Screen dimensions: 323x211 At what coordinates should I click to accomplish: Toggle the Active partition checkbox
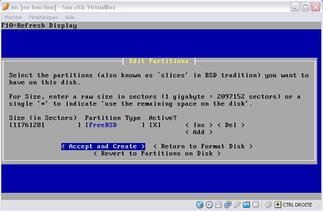point(154,125)
